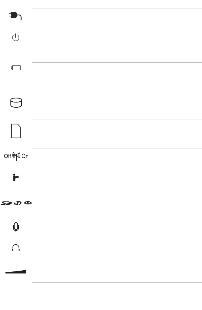Click the blank row beside the battery icon

[x=117, y=79]
